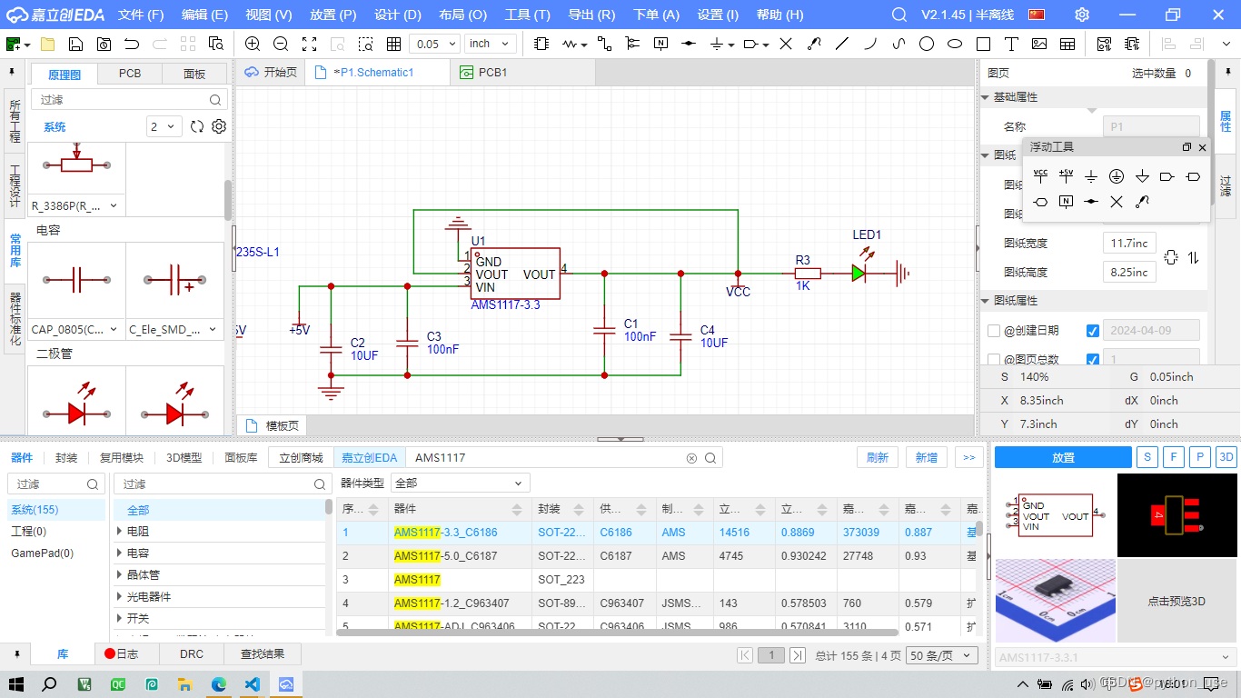1241x698 pixels.
Task: Click the AMS1117 search input field
Action: click(x=547, y=458)
